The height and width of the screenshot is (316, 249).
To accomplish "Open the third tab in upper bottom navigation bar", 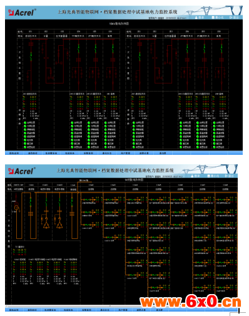I will click(51, 153).
